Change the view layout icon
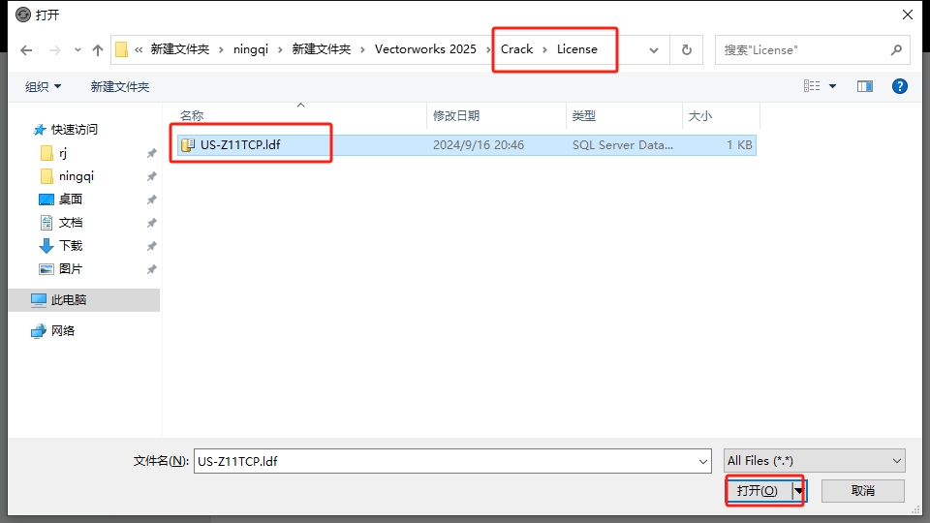The image size is (930, 523). tap(812, 86)
